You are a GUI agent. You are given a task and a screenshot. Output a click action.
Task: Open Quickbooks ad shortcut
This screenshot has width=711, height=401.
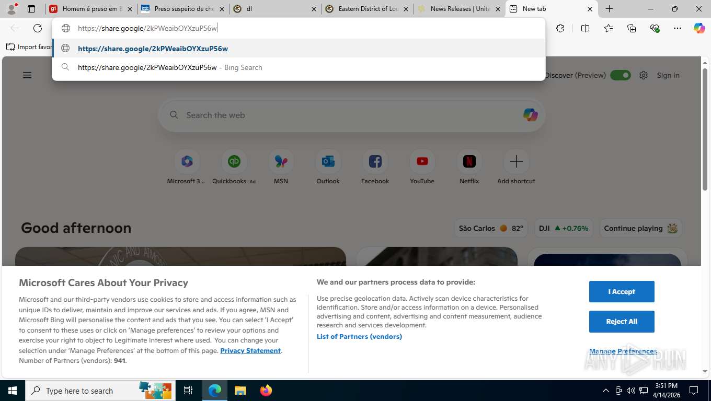click(234, 167)
